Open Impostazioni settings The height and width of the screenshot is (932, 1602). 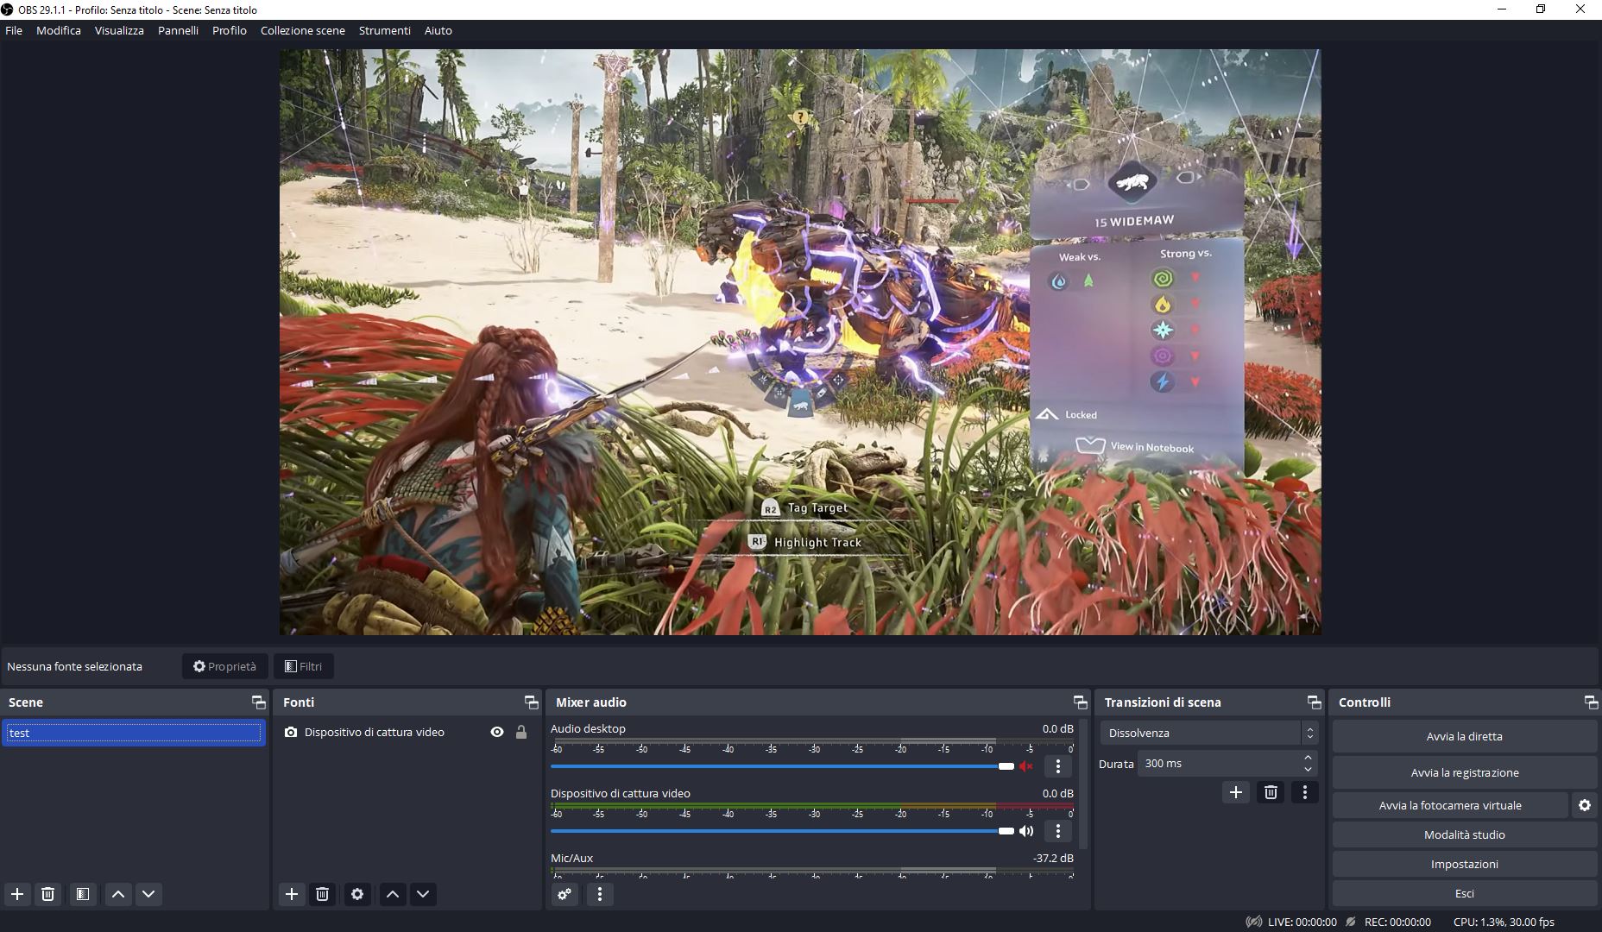(x=1465, y=864)
